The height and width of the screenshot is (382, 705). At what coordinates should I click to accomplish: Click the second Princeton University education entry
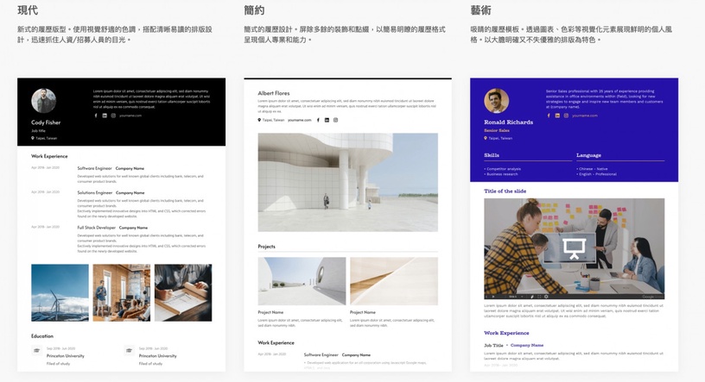tap(158, 356)
